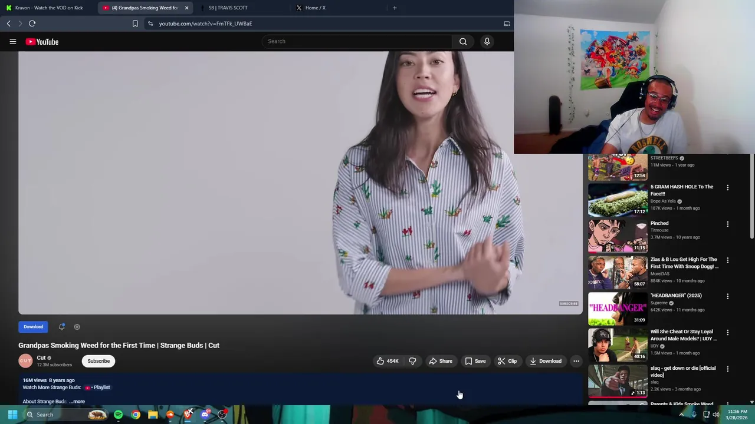Start voice search with microphone icon
This screenshot has height=424, width=755.
point(487,41)
